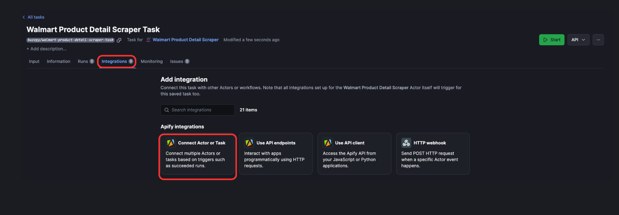
Task: Click the back chevron beside All tasks
Action: tap(24, 17)
